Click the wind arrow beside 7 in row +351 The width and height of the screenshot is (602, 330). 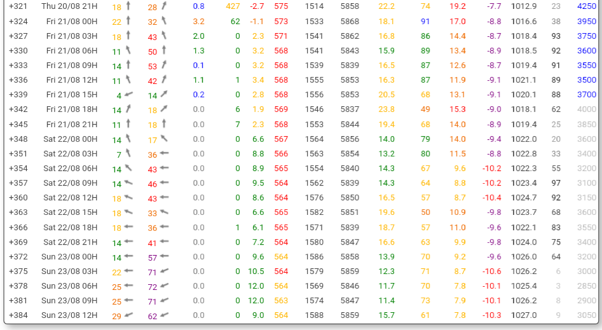(x=128, y=154)
